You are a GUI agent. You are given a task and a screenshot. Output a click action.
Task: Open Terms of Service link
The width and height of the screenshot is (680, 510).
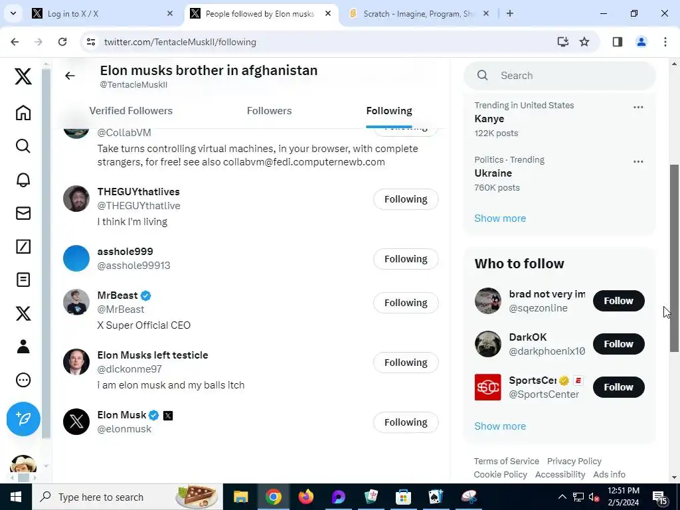point(506,461)
